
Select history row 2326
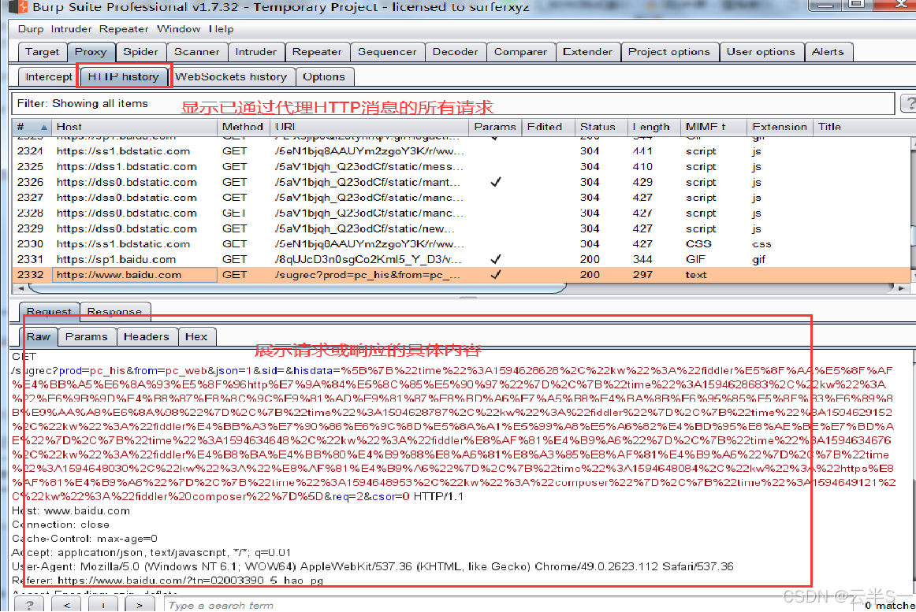pyautogui.click(x=461, y=182)
